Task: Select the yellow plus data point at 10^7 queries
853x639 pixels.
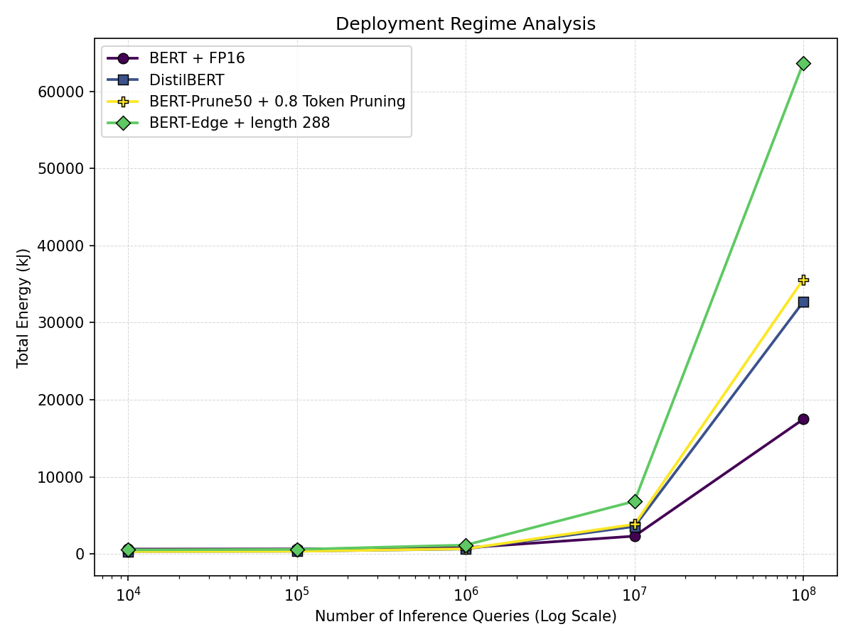Action: pos(633,525)
